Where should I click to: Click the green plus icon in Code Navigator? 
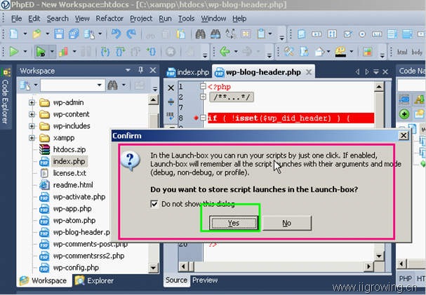[x=404, y=114]
